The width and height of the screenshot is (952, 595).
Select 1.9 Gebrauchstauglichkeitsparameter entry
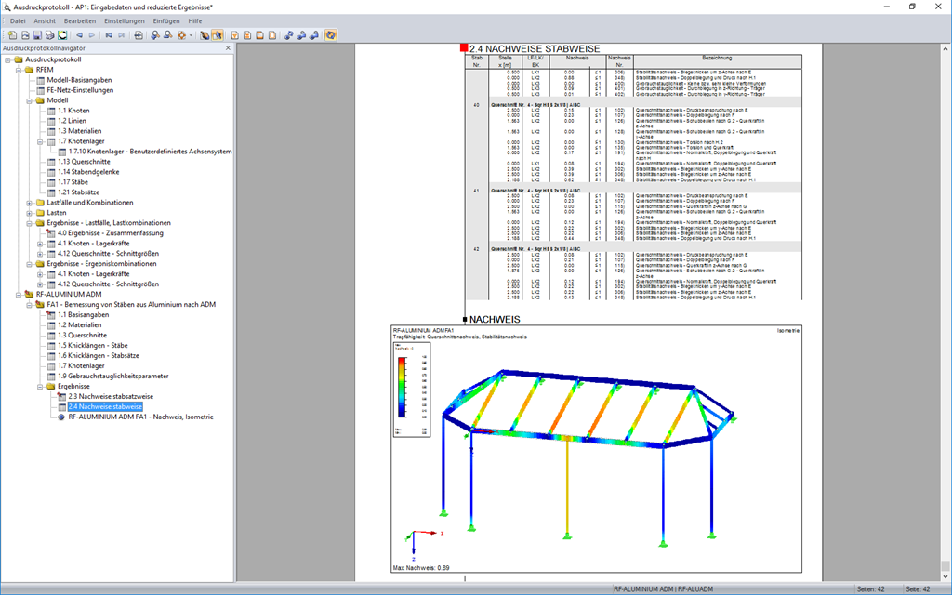[112, 376]
